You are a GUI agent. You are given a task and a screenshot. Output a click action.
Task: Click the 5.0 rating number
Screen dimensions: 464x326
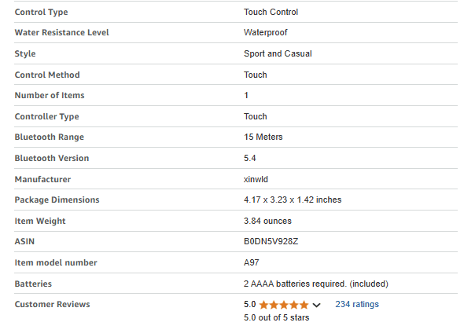tap(250, 304)
